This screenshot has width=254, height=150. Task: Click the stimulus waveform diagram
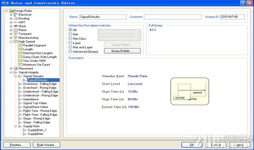(190, 91)
